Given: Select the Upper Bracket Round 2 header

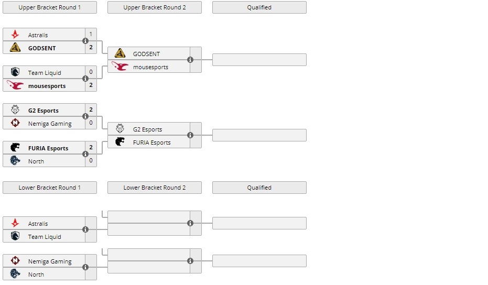Looking at the screenshot, I should (x=155, y=7).
